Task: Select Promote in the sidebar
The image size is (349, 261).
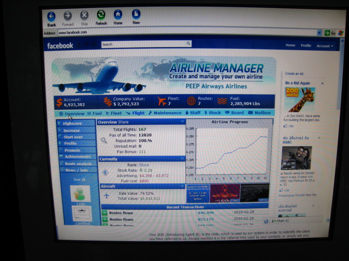Action: click(77, 150)
